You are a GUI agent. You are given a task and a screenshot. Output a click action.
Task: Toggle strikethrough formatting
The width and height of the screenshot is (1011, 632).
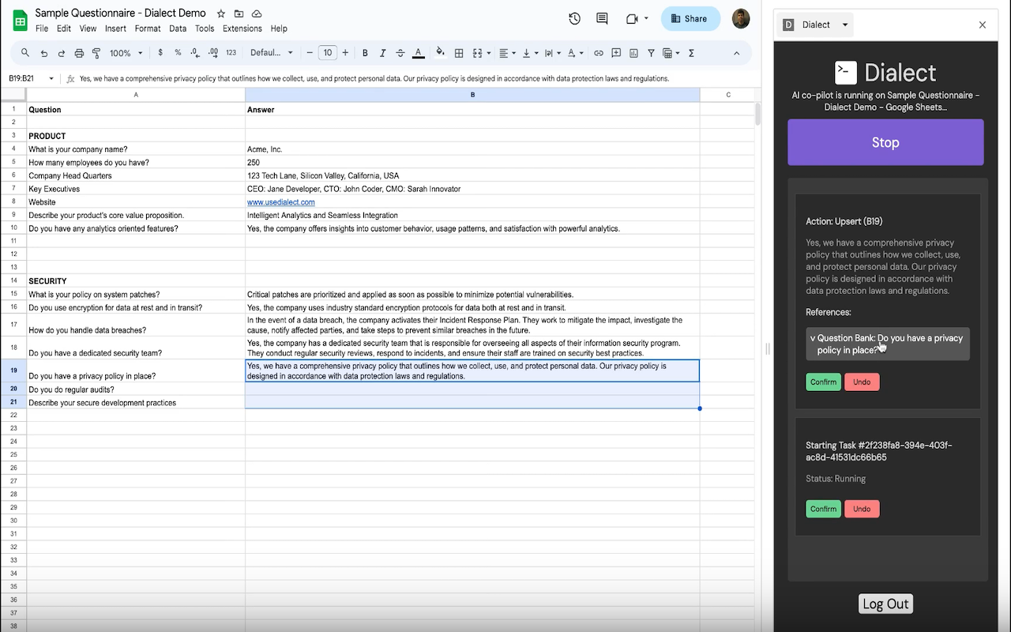tap(400, 53)
